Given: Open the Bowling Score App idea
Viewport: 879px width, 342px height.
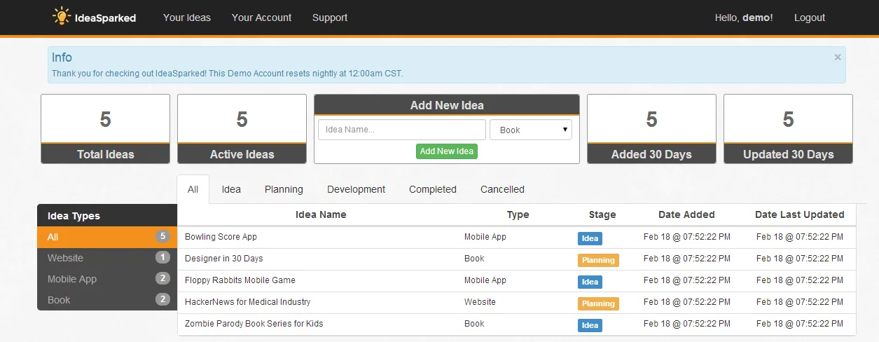Looking at the screenshot, I should point(221,237).
